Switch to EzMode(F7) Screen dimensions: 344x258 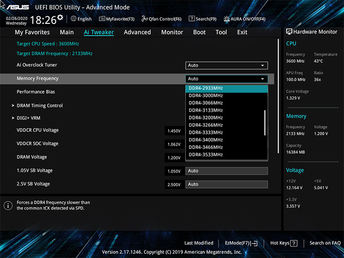tap(241, 243)
